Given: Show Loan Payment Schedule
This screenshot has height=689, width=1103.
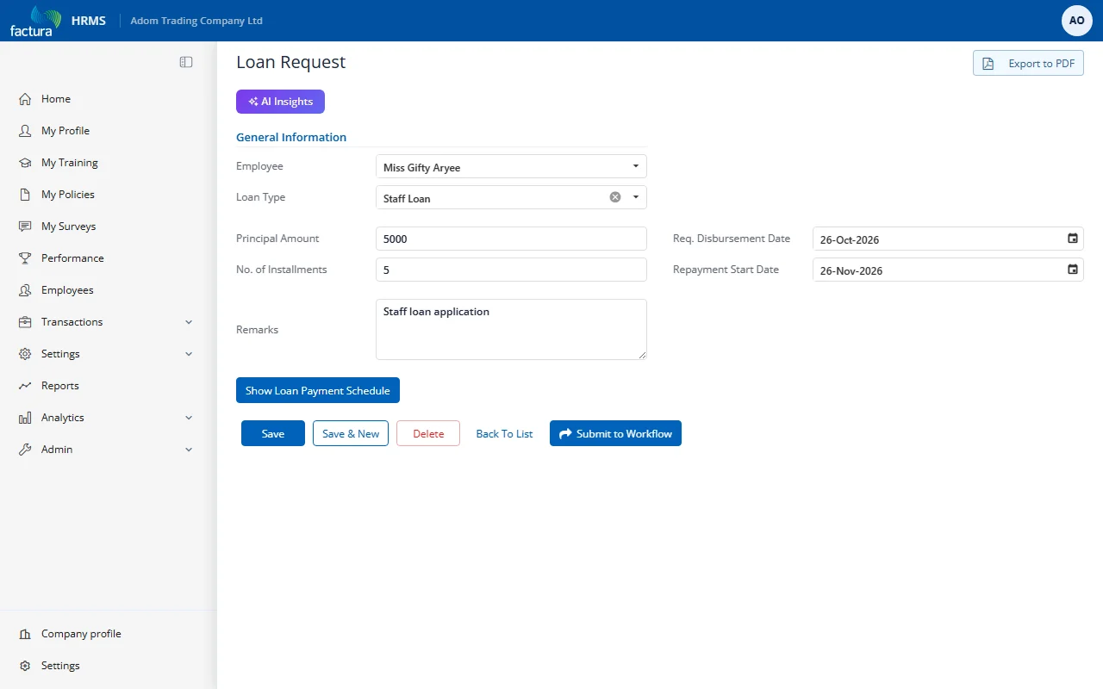Looking at the screenshot, I should (318, 390).
